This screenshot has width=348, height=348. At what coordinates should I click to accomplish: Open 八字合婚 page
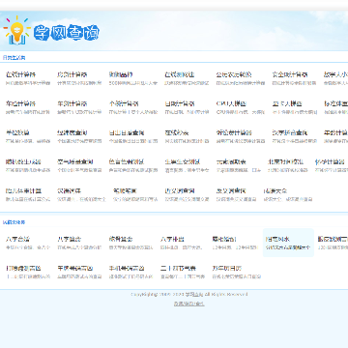(x=17, y=240)
